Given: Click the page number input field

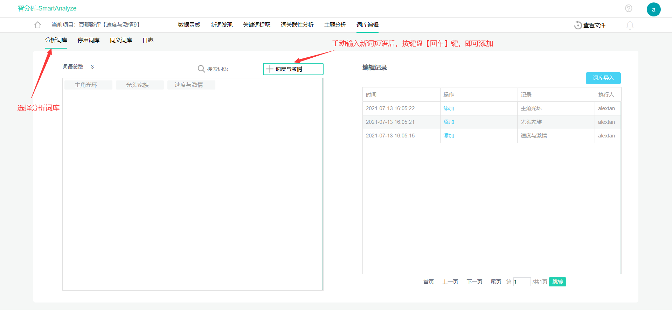Looking at the screenshot, I should tap(522, 282).
